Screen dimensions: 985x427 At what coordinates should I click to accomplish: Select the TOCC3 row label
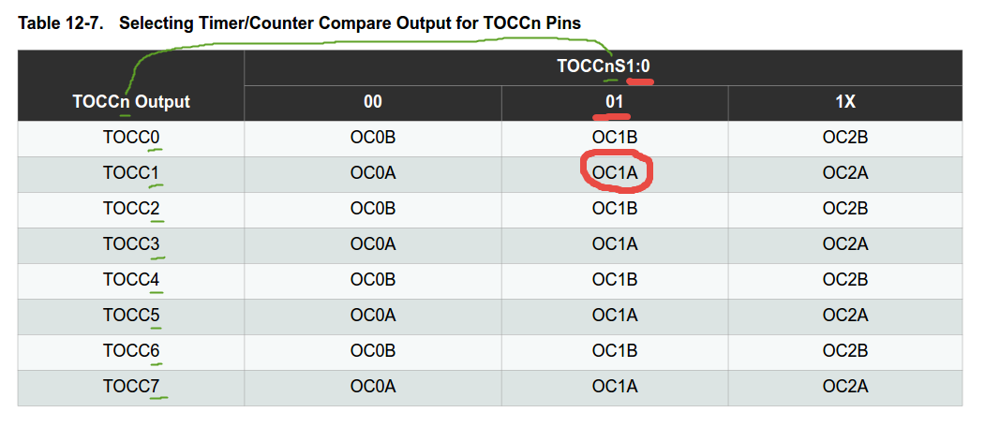click(x=131, y=243)
